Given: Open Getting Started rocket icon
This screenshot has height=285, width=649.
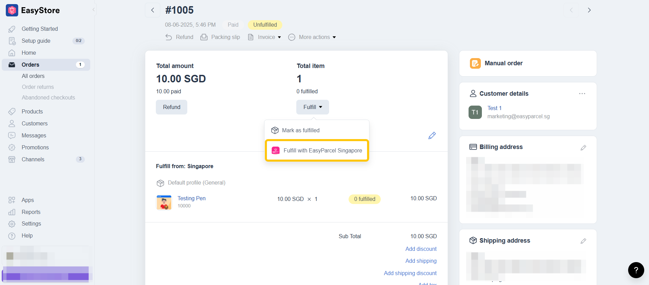Looking at the screenshot, I should point(12,29).
